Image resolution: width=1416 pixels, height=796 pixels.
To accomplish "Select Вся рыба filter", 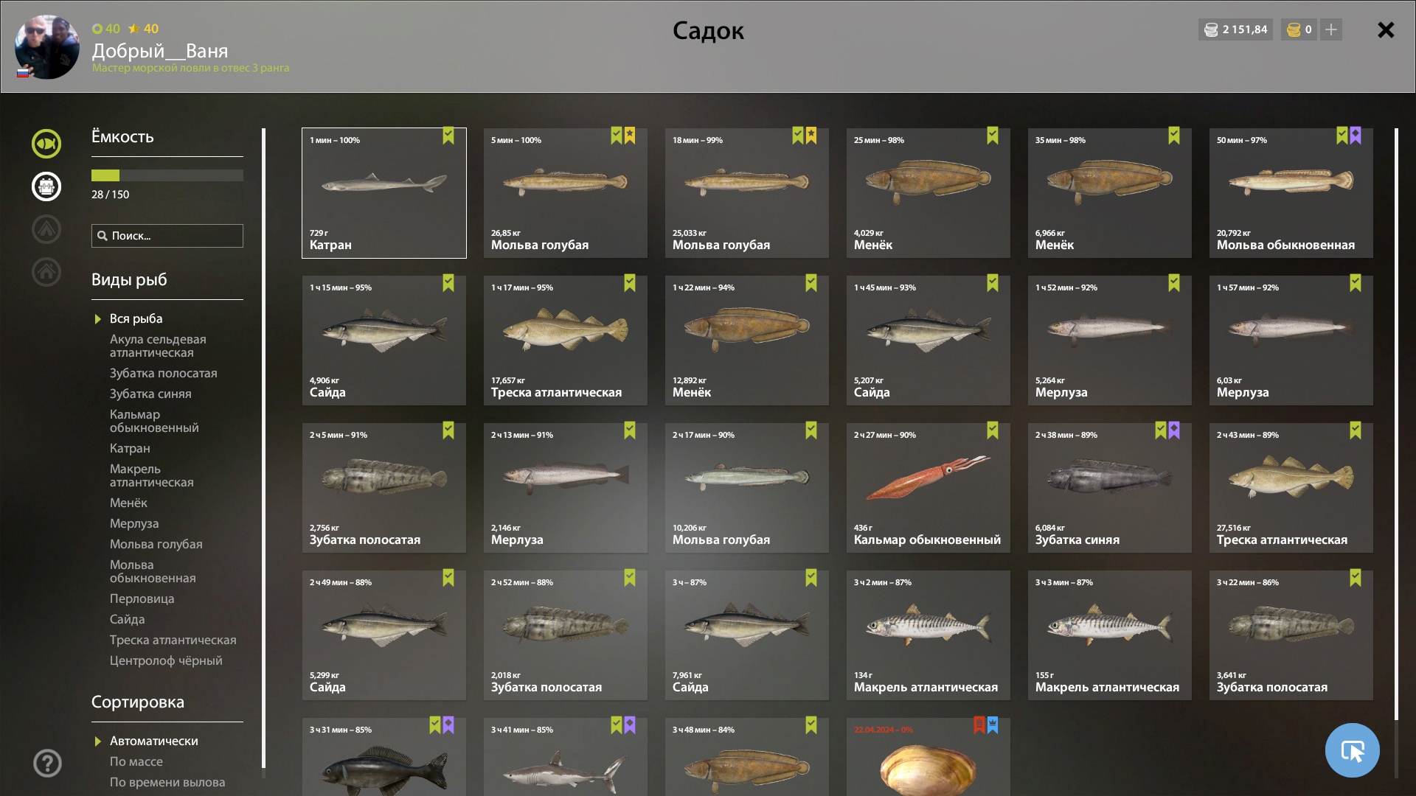I will (136, 318).
